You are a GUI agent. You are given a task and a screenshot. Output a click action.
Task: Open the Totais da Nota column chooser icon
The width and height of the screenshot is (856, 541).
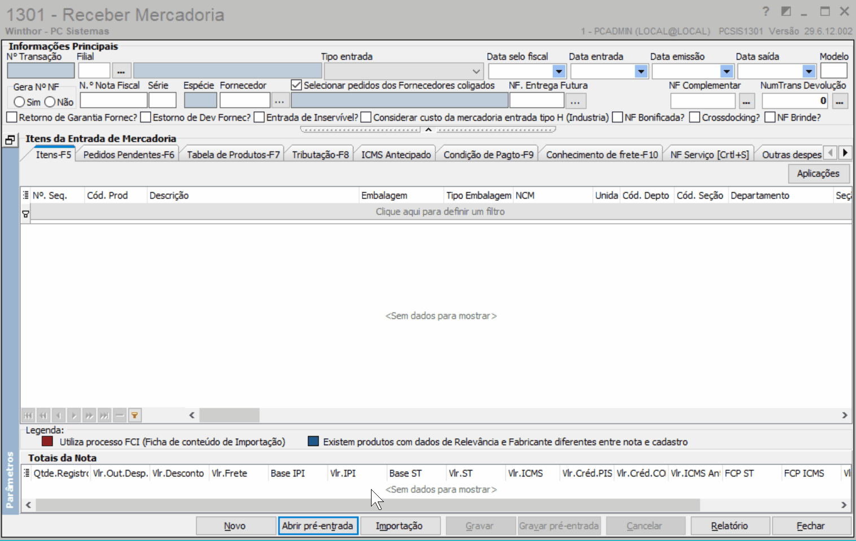pyautogui.click(x=26, y=473)
